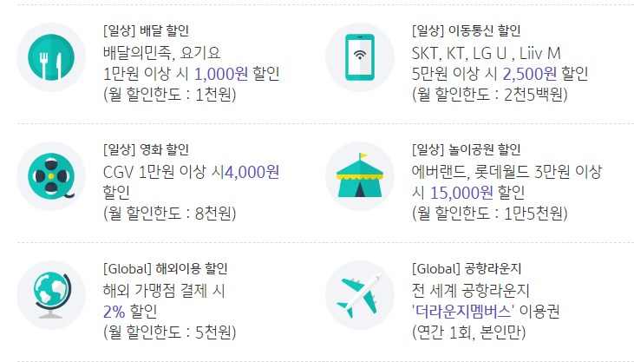Click the film reel movie icon

coord(51,176)
